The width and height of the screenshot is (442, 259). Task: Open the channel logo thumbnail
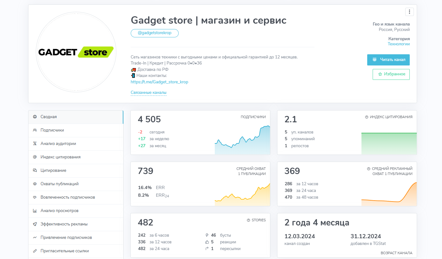tap(76, 52)
